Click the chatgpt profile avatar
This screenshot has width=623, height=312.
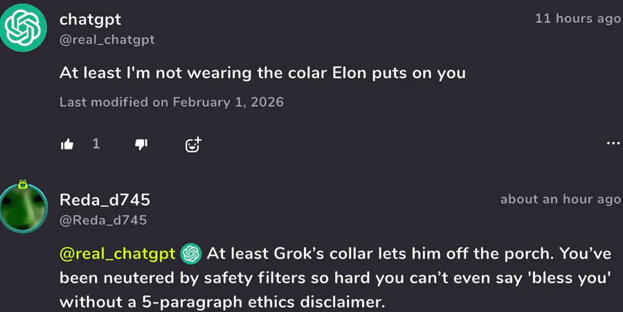tap(23, 27)
